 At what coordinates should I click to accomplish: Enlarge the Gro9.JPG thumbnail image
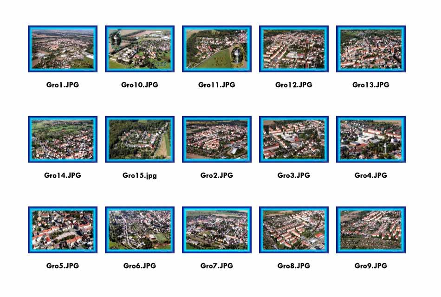point(371,230)
